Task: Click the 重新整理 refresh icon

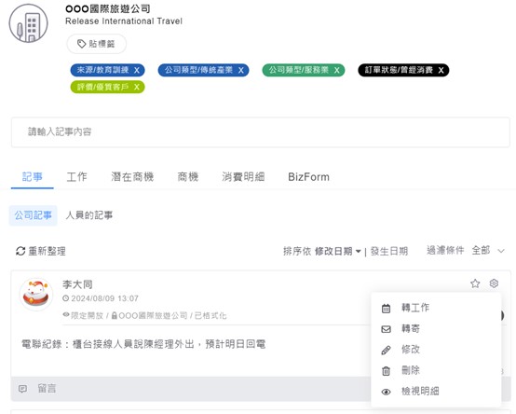Action: (20, 251)
